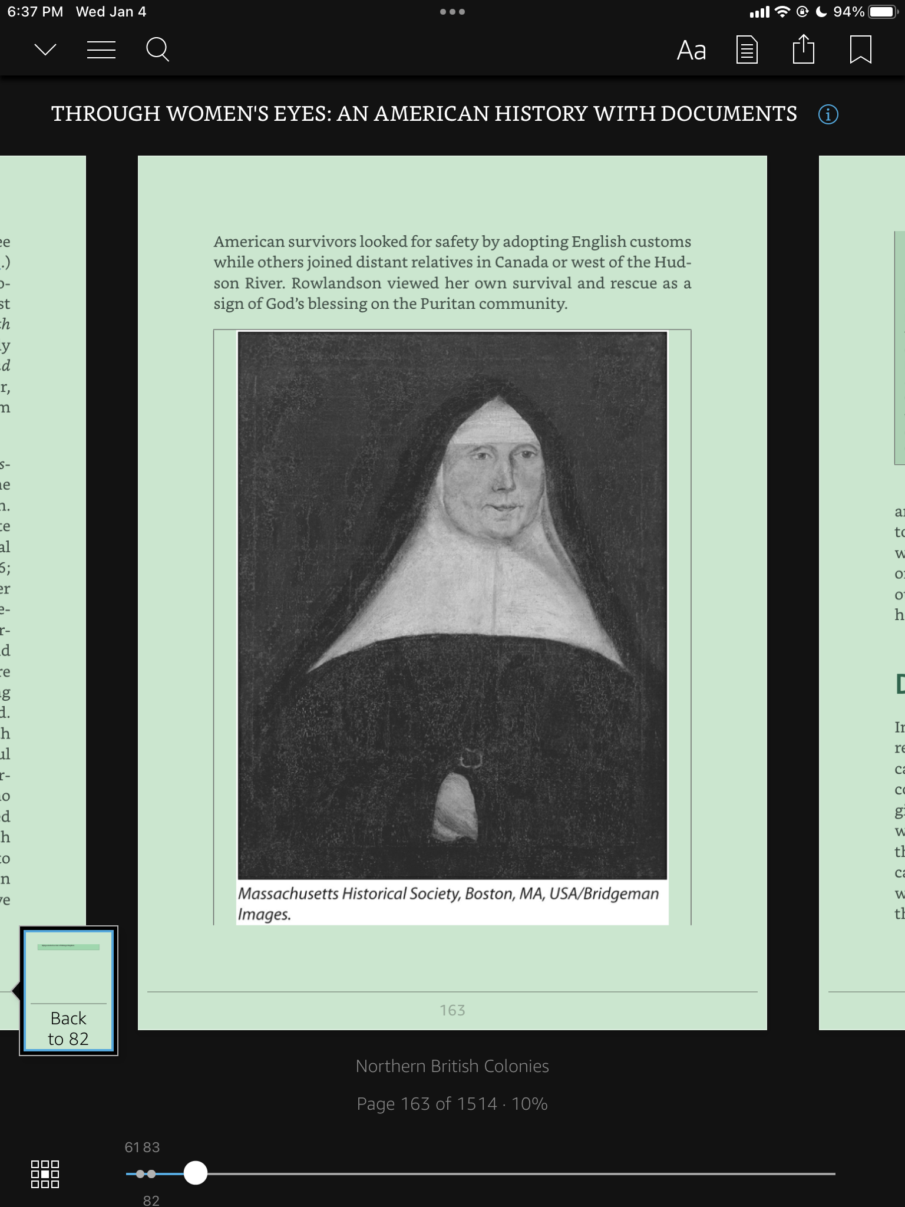Viewport: 905px width, 1207px height.
Task: Tap the next page preview on the right
Action: coord(862,593)
